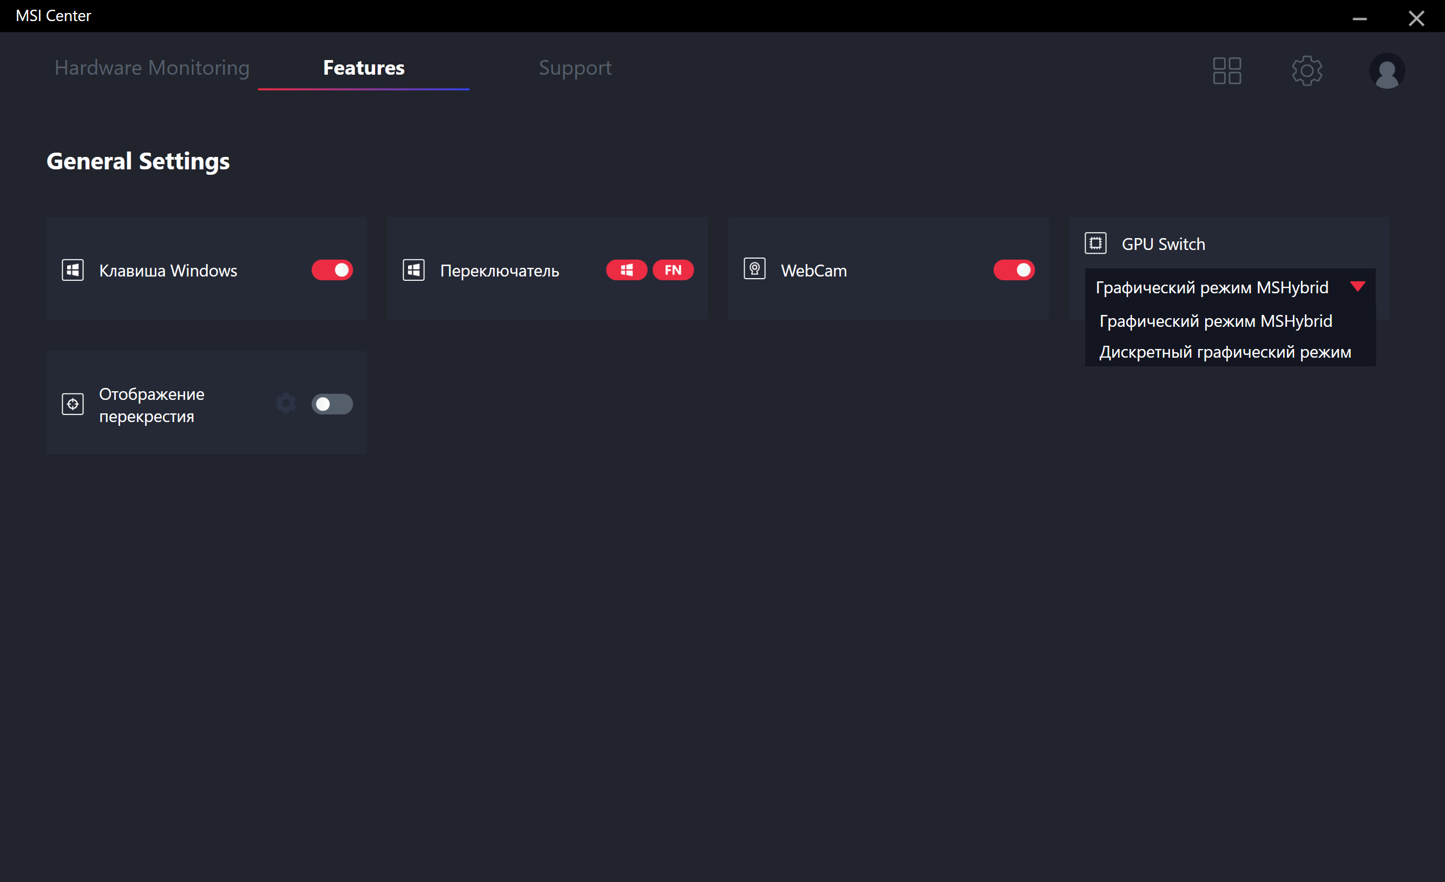Collapse GPU Switch dropdown via red arrow

1357,287
